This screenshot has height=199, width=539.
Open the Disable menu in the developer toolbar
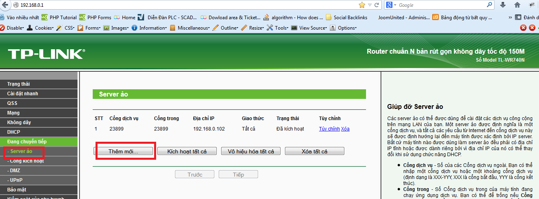(12, 28)
